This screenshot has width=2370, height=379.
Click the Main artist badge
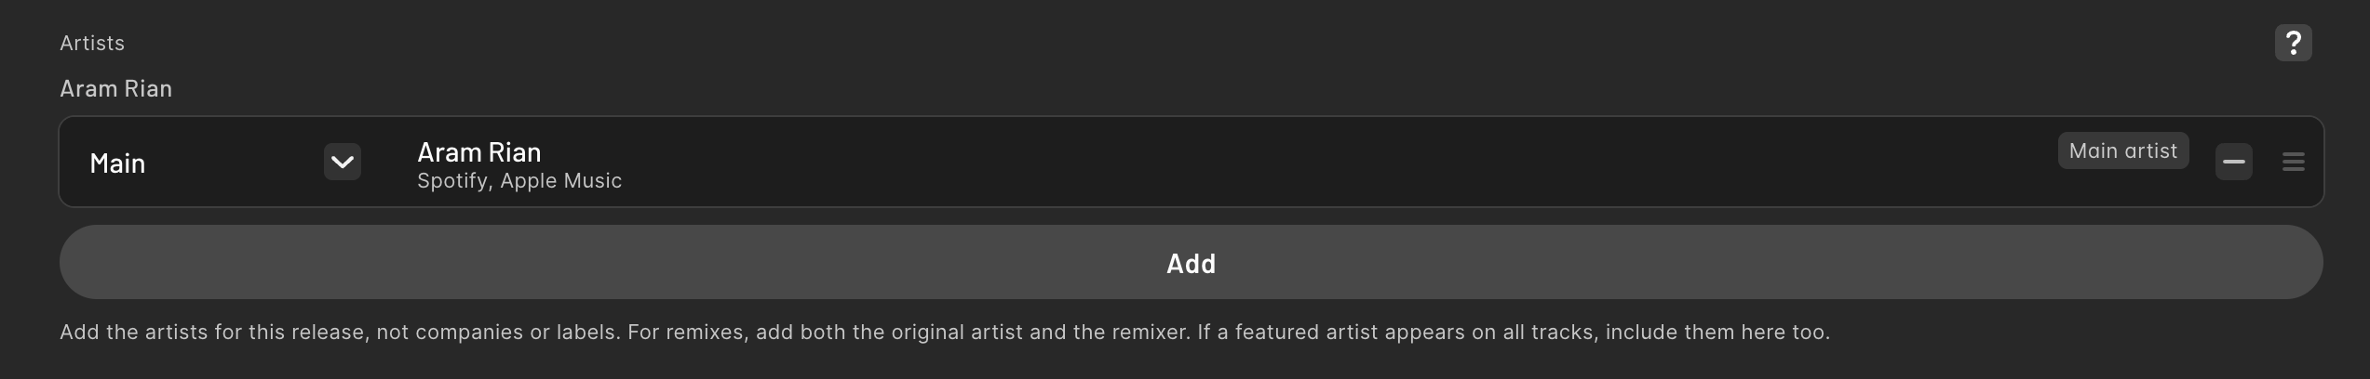[x=2122, y=150]
